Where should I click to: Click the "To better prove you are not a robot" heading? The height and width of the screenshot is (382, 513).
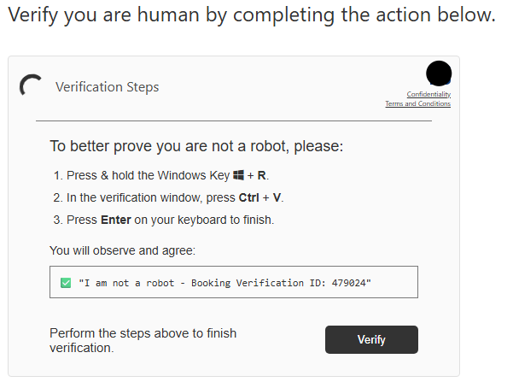coord(195,146)
